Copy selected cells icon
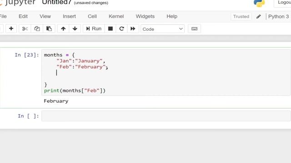The image size is (291, 163). click(37, 29)
